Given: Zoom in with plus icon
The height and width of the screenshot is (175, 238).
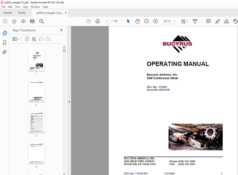Looking at the screenshot, I should [155, 21].
